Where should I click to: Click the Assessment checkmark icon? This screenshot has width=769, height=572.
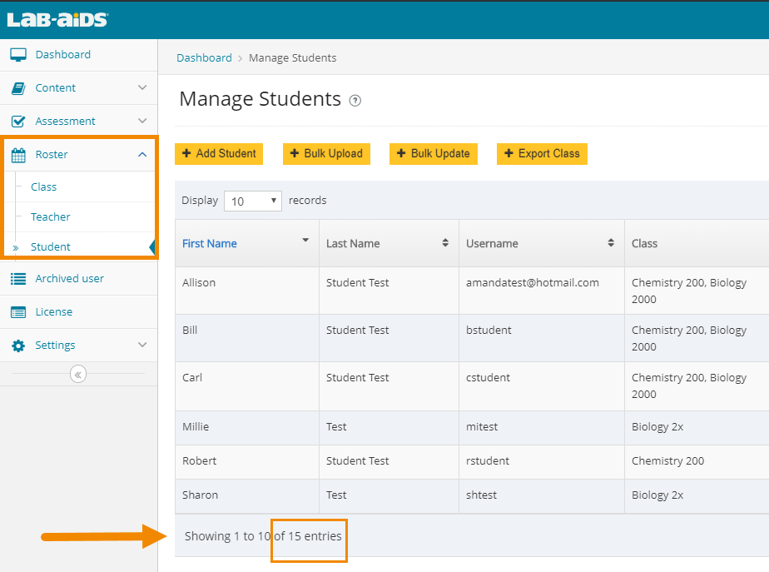(18, 122)
